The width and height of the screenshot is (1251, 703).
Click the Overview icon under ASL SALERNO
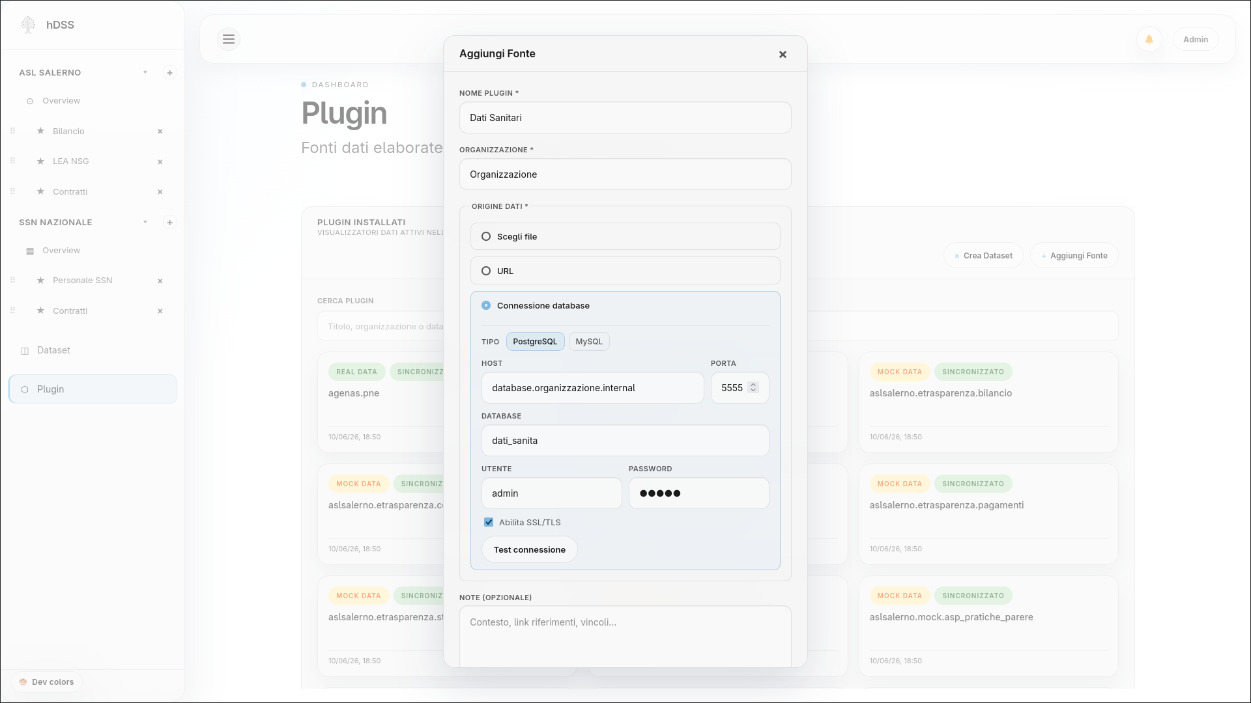tap(30, 102)
